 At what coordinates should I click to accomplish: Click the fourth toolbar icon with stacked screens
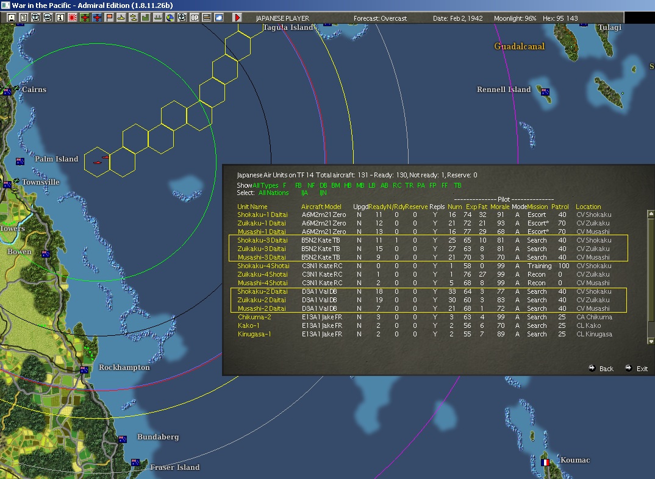[x=48, y=18]
